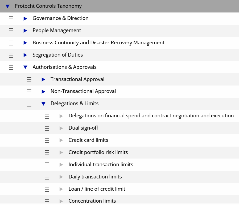The width and height of the screenshot is (239, 205).
Task: Collapse the Authorisations & Approvals section
Action: 25,67
